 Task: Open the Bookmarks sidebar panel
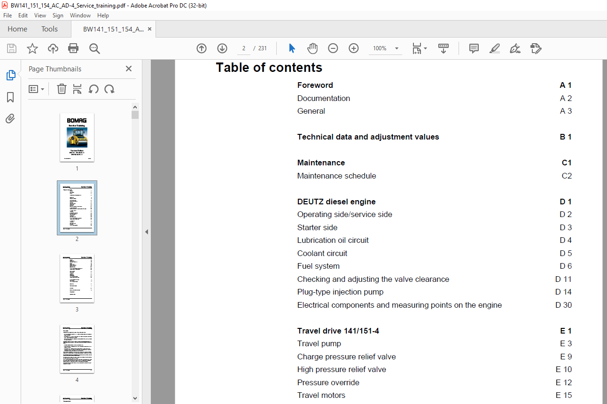(10, 97)
